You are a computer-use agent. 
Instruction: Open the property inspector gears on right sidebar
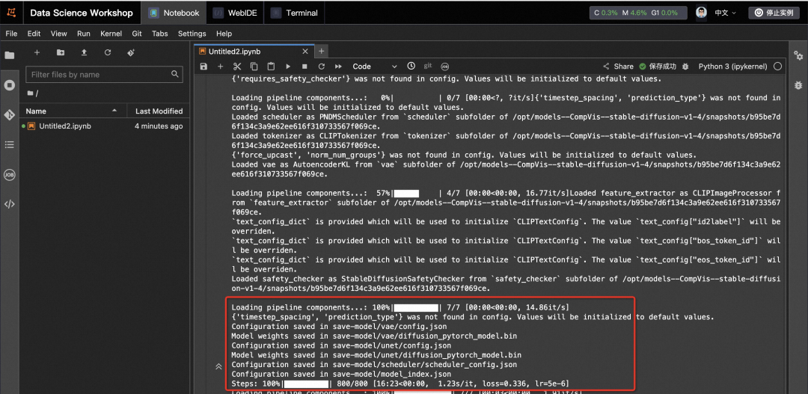tap(798, 55)
